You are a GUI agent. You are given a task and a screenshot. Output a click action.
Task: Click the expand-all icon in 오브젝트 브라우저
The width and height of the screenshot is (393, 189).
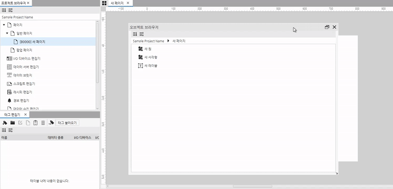tap(135, 34)
